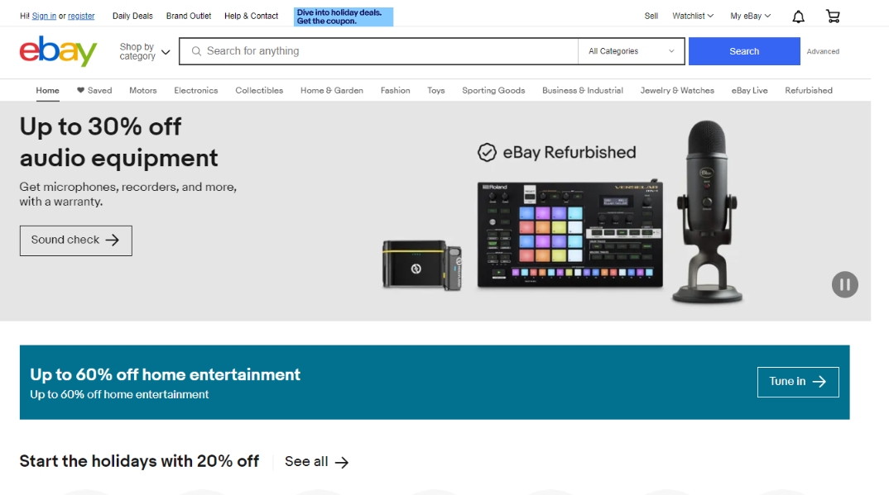Click the Tune in button
This screenshot has height=495, width=889.
[797, 381]
